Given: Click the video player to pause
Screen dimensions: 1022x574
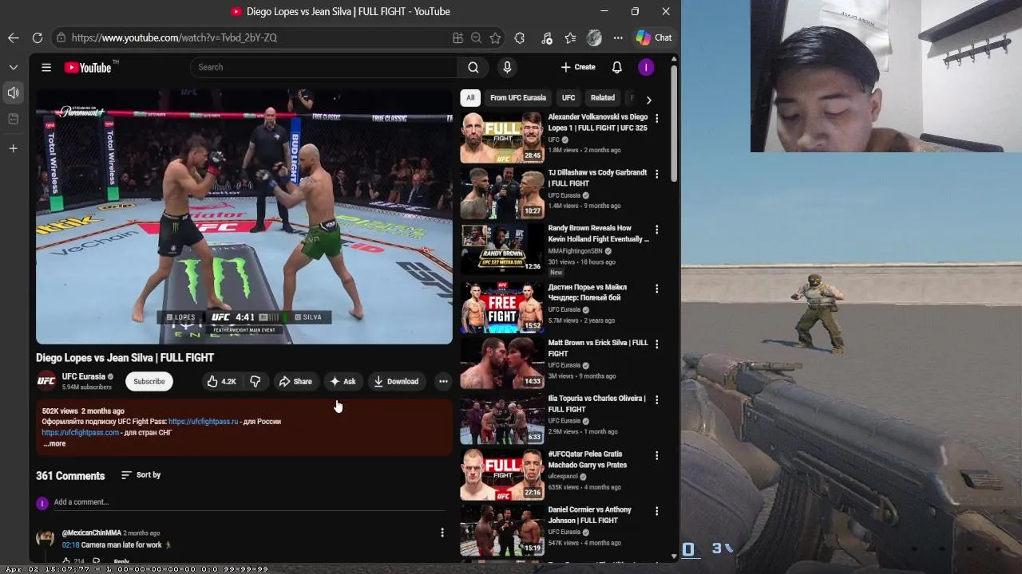Looking at the screenshot, I should pos(244,215).
